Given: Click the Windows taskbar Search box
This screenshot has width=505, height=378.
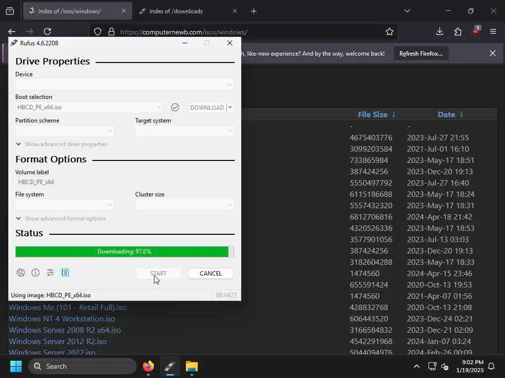Looking at the screenshot, I should [x=82, y=366].
